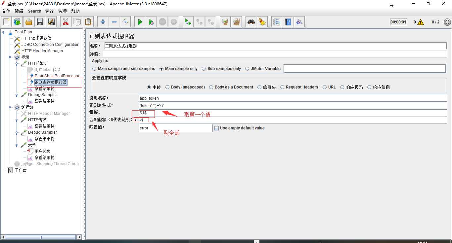Open the Plugins Manager feather icon

pyautogui.click(x=299, y=22)
